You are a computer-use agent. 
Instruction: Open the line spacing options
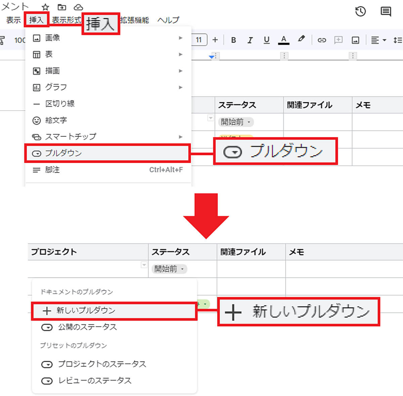398,40
